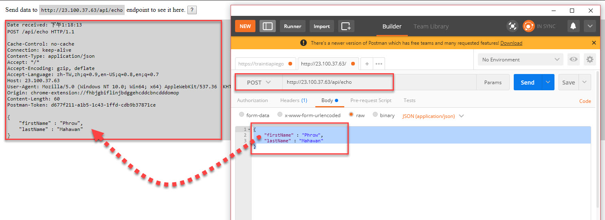The height and width of the screenshot is (220, 605).
Task: Dismiss the newer version banner
Action: [x=594, y=43]
